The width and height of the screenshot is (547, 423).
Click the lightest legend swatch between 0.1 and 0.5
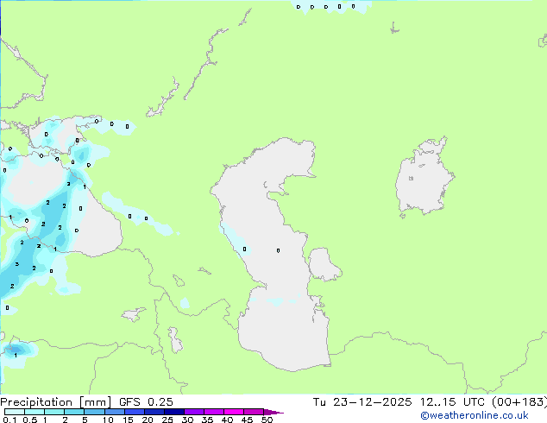tap(15, 412)
